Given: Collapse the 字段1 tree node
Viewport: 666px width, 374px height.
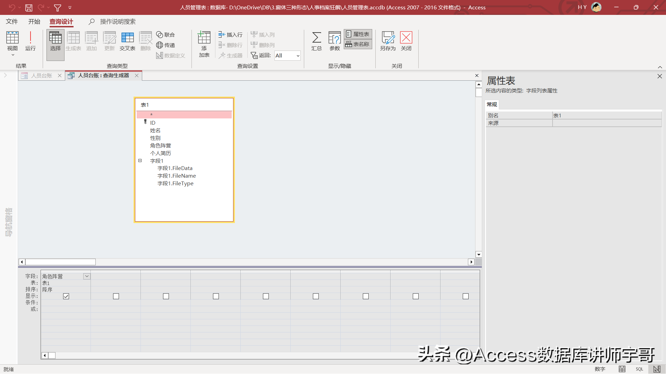Looking at the screenshot, I should click(x=140, y=161).
